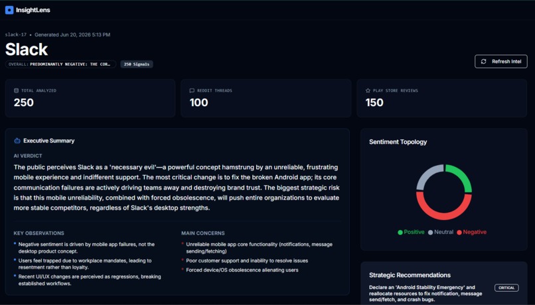This screenshot has width=535, height=305.
Task: Click the KEY OBSERVATIONS heading
Action: click(x=39, y=233)
